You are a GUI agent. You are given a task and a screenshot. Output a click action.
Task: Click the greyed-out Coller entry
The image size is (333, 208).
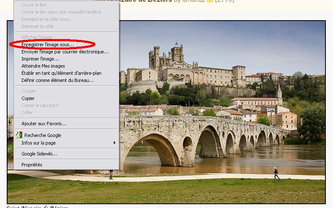27,113
